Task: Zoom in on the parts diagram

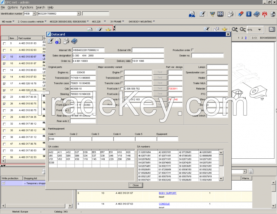Action: [235, 29]
